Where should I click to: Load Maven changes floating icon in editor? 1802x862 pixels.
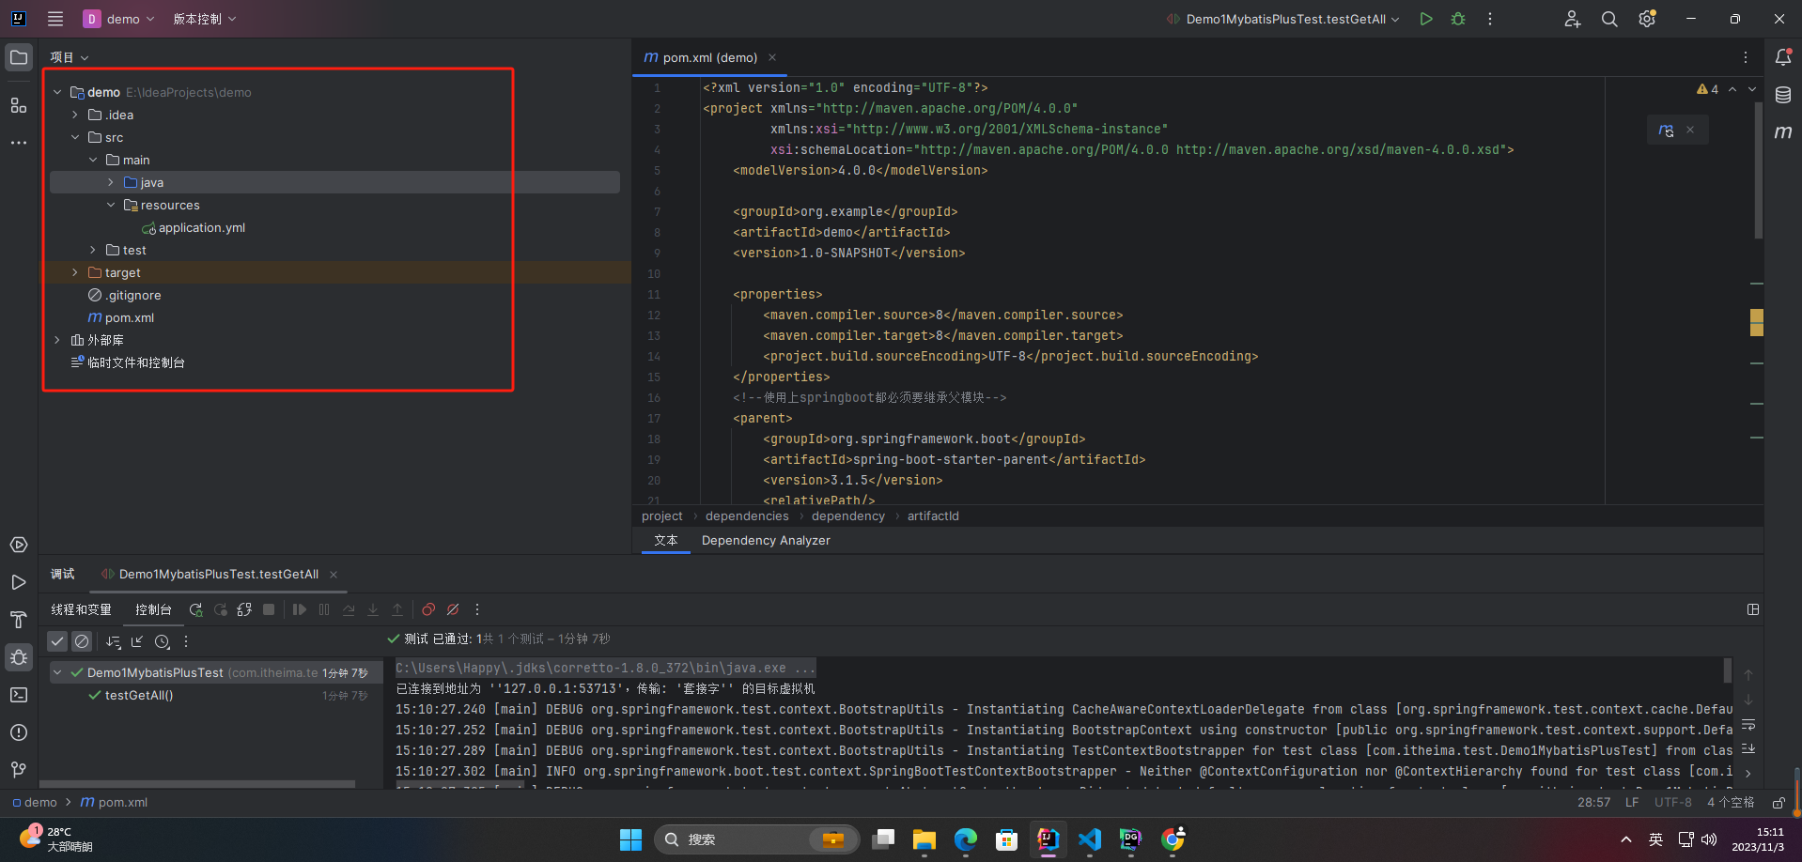tap(1667, 131)
